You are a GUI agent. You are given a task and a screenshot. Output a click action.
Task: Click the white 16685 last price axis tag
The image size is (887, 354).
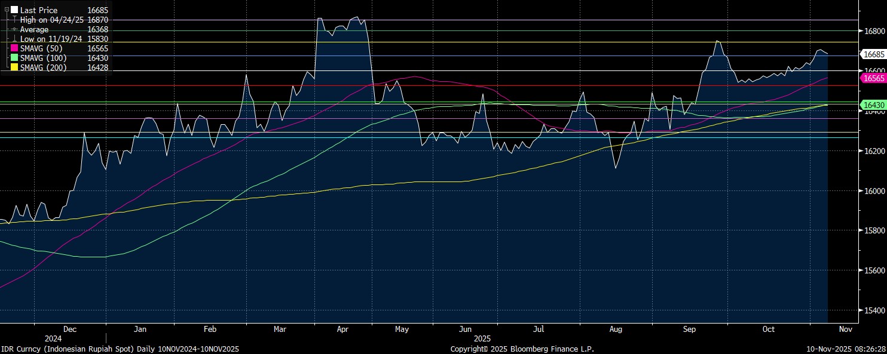pos(873,54)
